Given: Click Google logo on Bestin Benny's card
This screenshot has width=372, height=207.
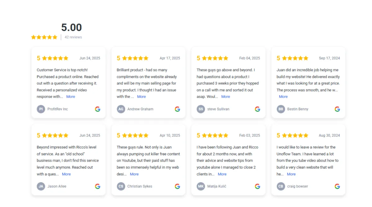Looking at the screenshot, I should pyautogui.click(x=337, y=109).
